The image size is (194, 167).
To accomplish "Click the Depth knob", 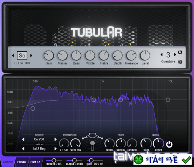I will (x=118, y=56).
